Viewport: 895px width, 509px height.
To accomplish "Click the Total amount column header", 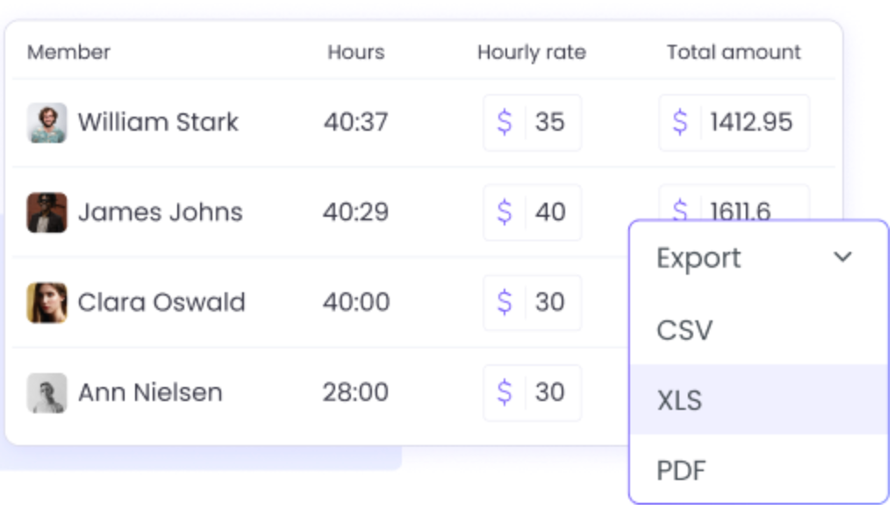I will click(734, 53).
